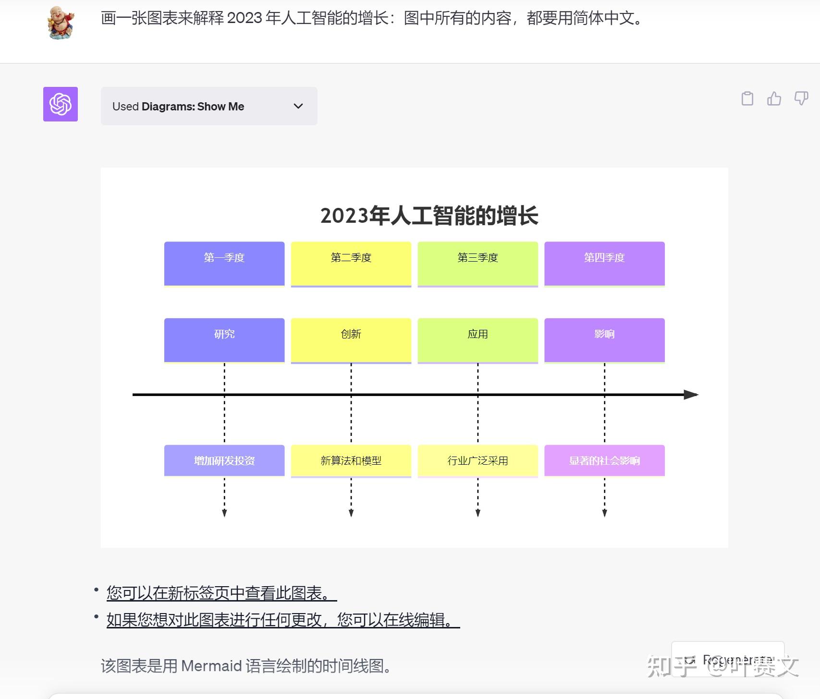Click the diagram title 2023年人工智能的增长
This screenshot has height=699, width=820.
(431, 217)
